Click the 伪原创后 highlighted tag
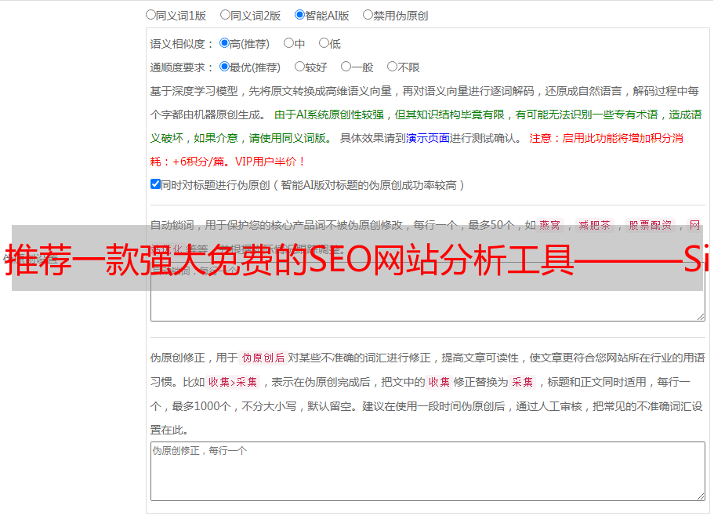 pyautogui.click(x=263, y=358)
